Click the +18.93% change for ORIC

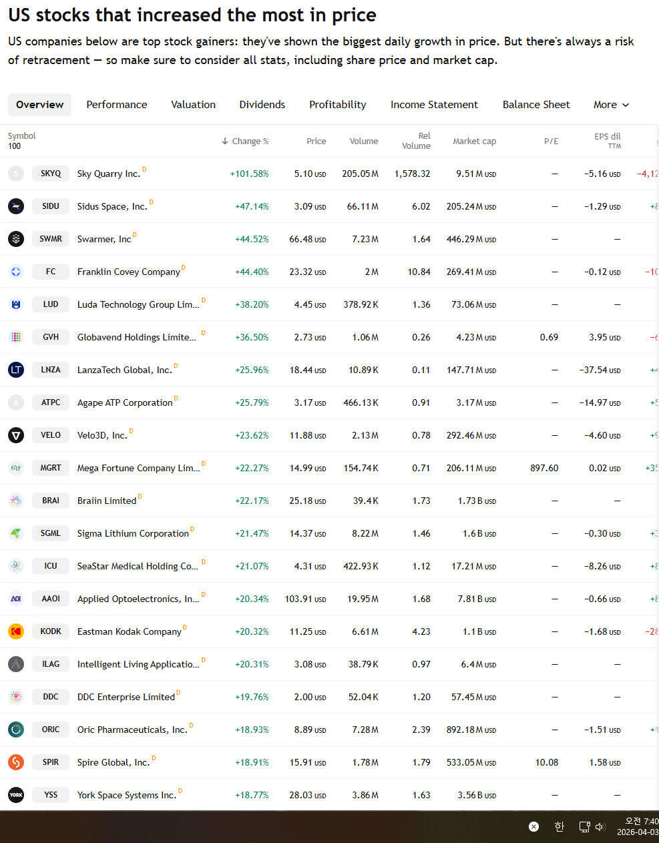pyautogui.click(x=252, y=730)
